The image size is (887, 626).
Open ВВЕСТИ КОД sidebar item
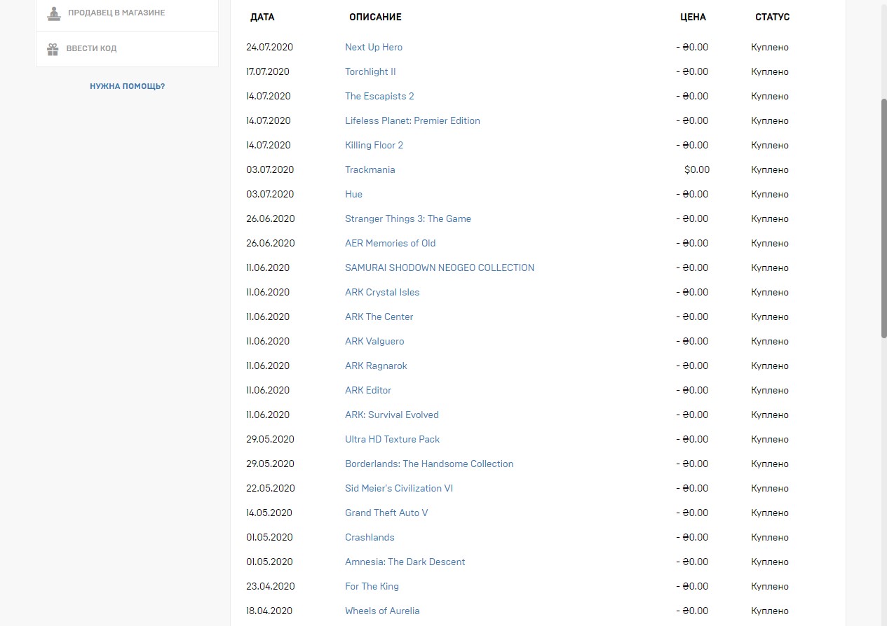point(127,49)
